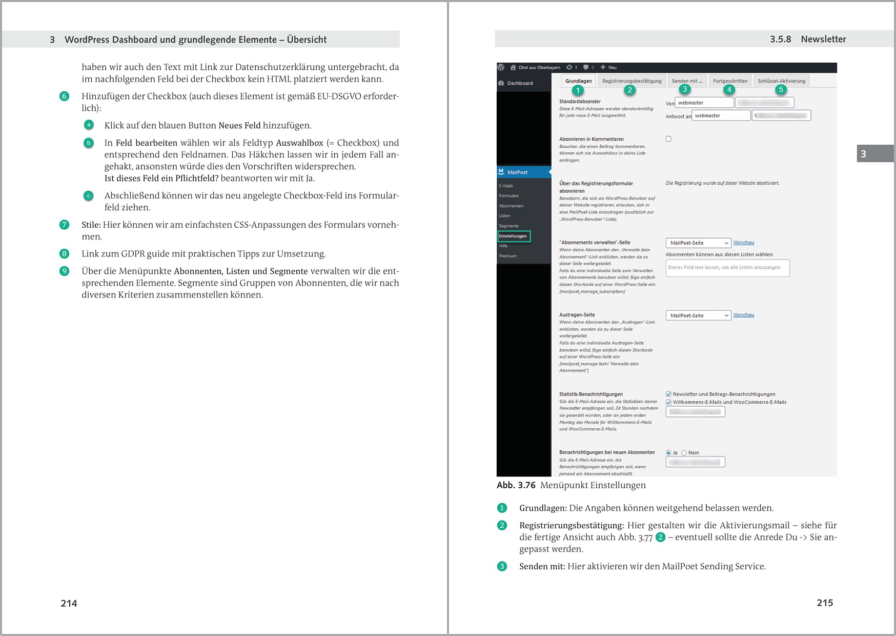Select the MailPoet 'M' sidebar icon

[501, 172]
